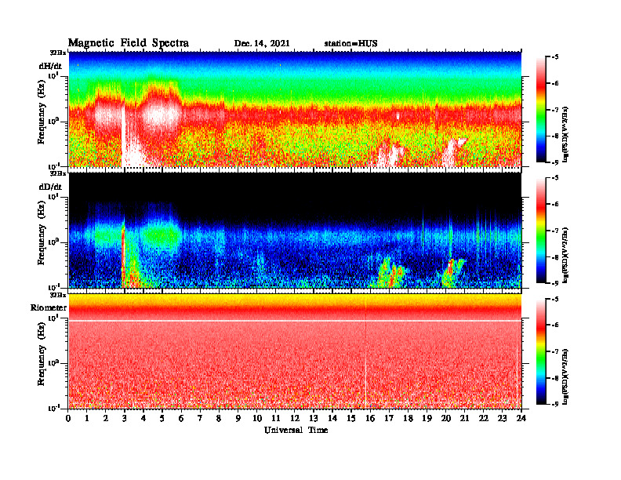Click the 'Magnetic Field Spectra' title
Image resolution: width=621 pixels, height=480 pixels.
point(129,43)
